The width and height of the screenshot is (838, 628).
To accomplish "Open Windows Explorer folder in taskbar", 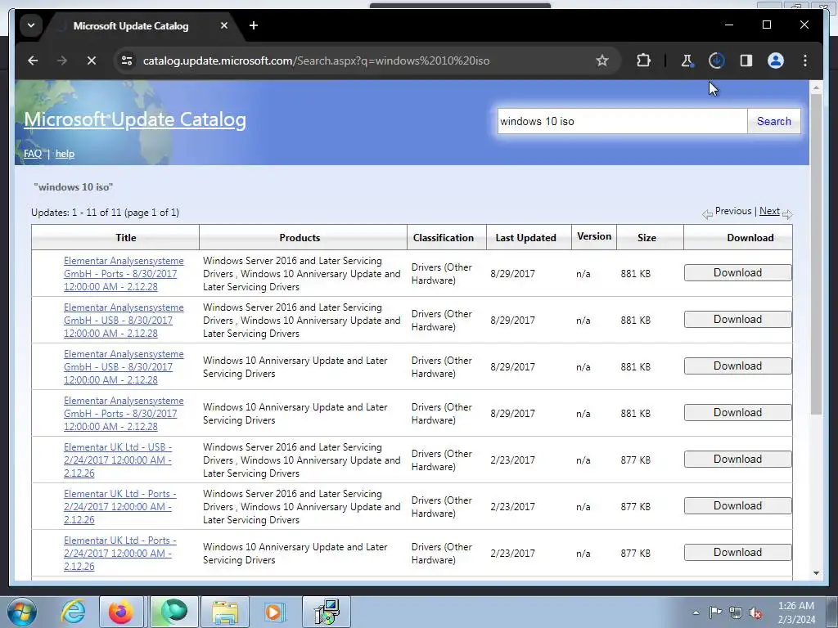I will [x=225, y=612].
